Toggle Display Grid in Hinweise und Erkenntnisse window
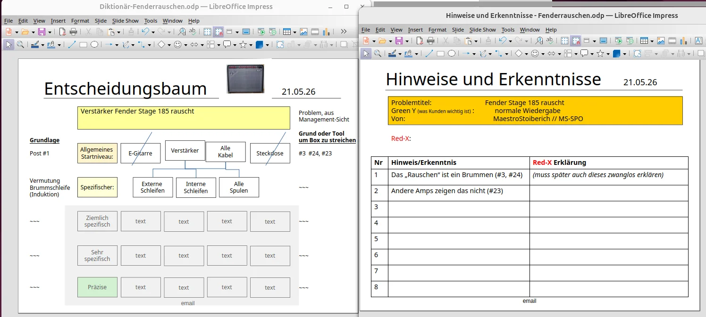The width and height of the screenshot is (706, 317). point(564,41)
